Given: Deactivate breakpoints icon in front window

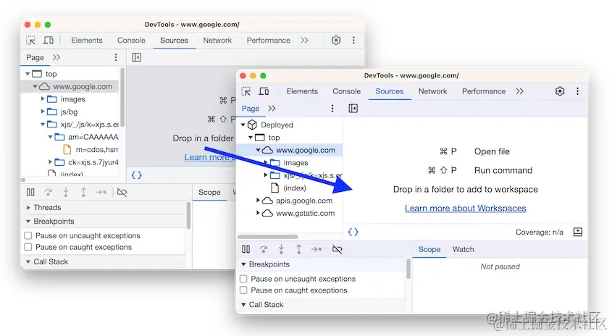Looking at the screenshot, I should point(338,249).
